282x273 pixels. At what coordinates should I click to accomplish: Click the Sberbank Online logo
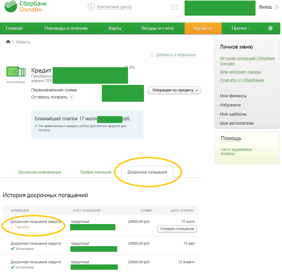pyautogui.click(x=26, y=7)
